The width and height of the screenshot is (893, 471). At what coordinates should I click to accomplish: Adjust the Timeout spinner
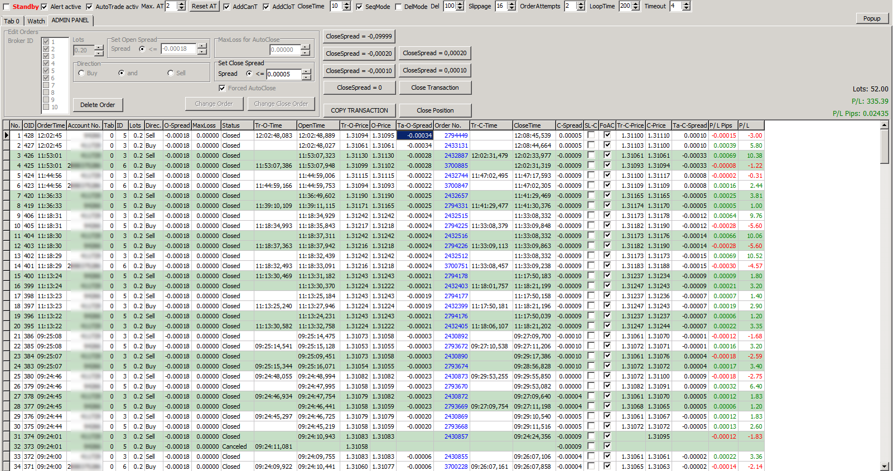686,6
